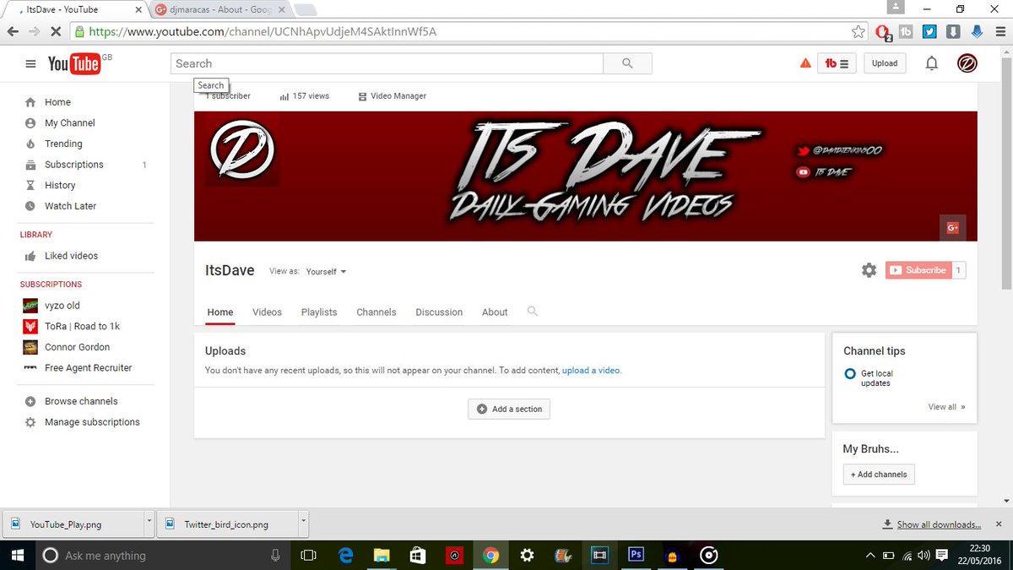Open the Chrome main menu
This screenshot has width=1013, height=570.
tap(999, 31)
